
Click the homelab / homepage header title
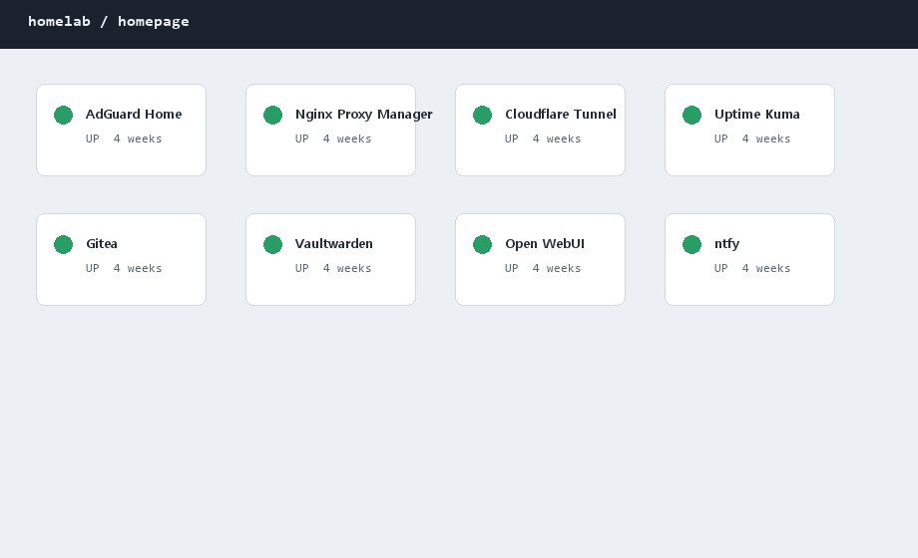(x=109, y=22)
